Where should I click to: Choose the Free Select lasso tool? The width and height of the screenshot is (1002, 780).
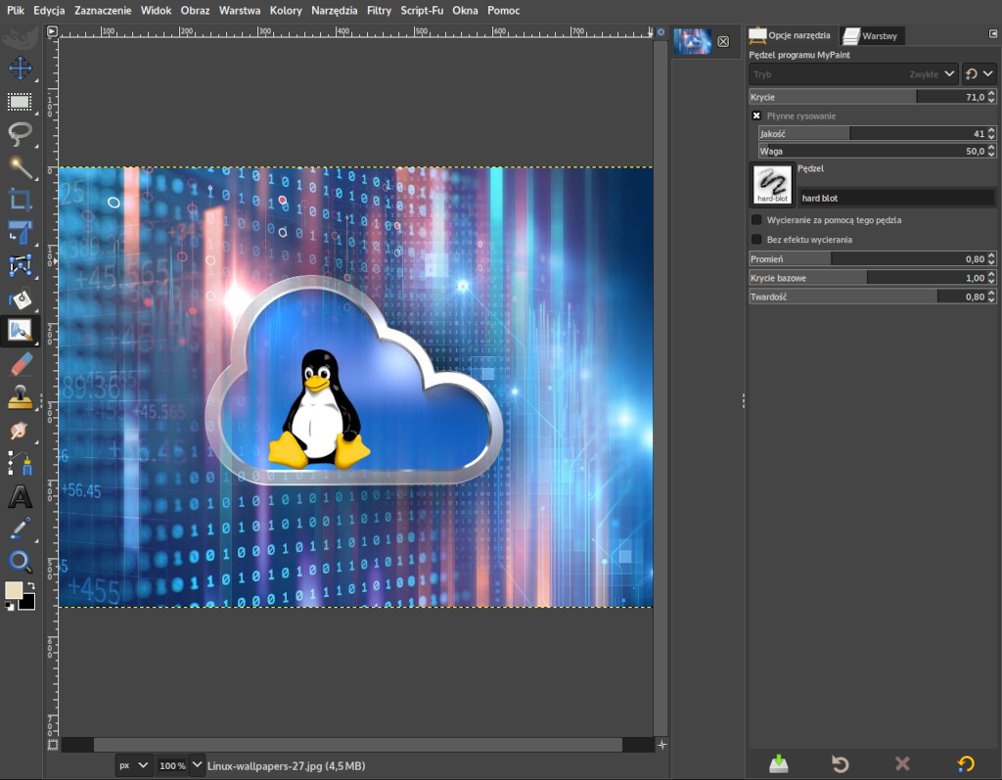click(20, 134)
